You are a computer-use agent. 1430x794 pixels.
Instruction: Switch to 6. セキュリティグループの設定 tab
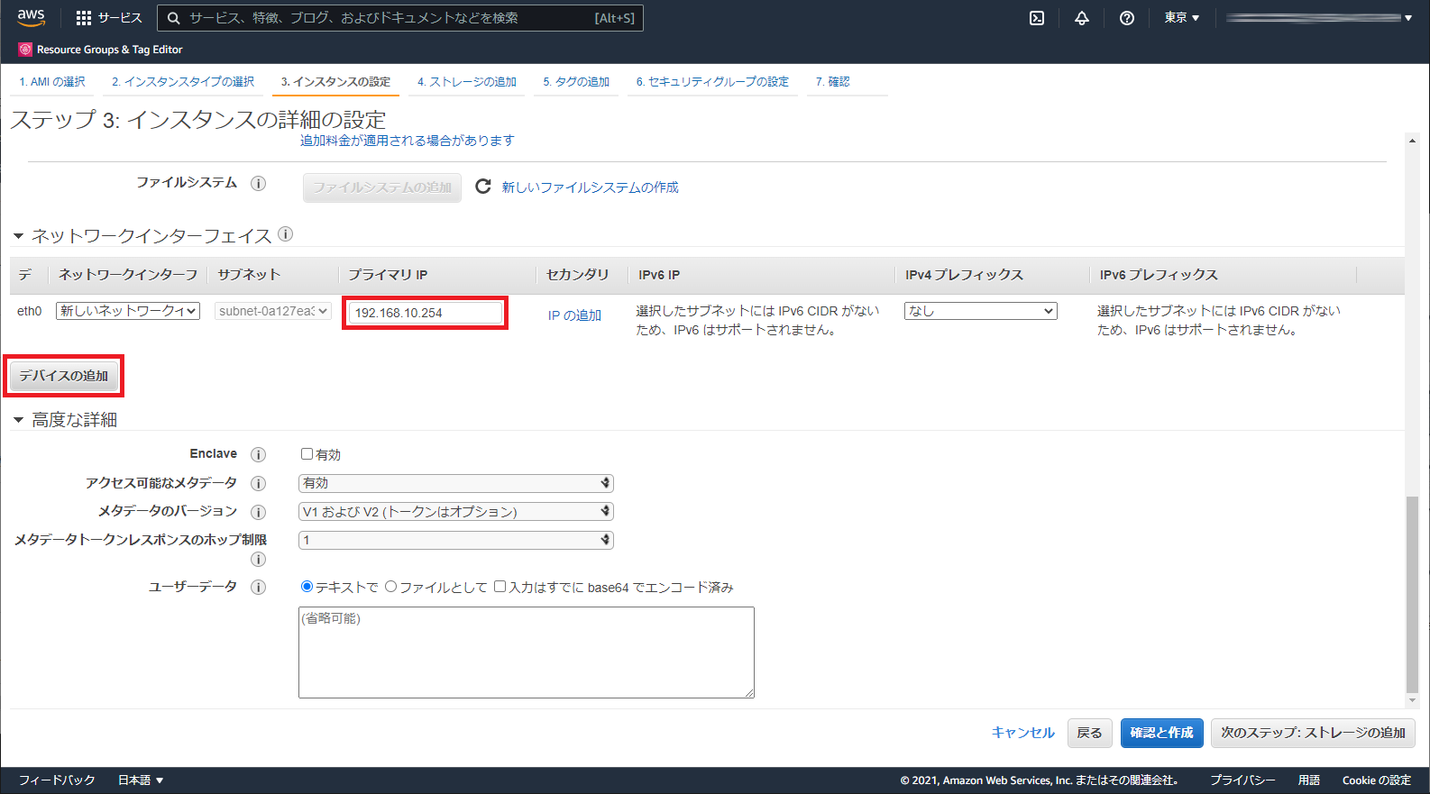[711, 82]
